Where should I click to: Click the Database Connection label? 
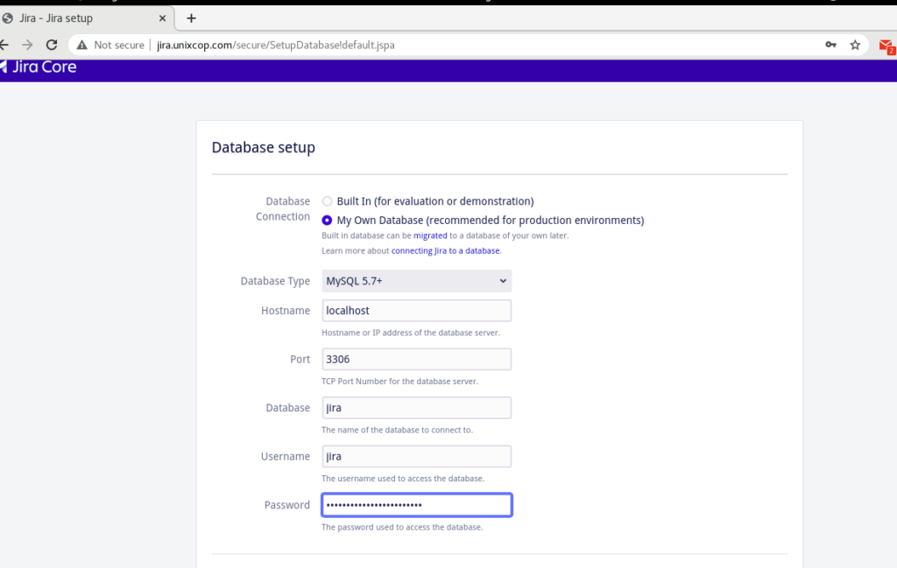point(283,208)
